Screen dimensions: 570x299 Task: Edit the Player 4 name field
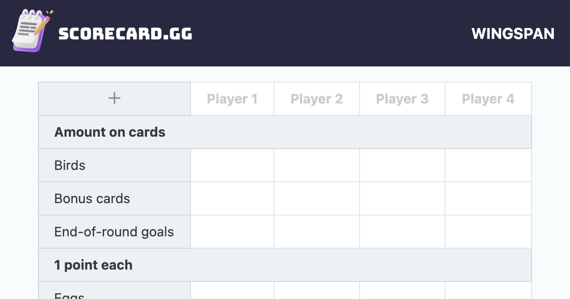pyautogui.click(x=488, y=99)
